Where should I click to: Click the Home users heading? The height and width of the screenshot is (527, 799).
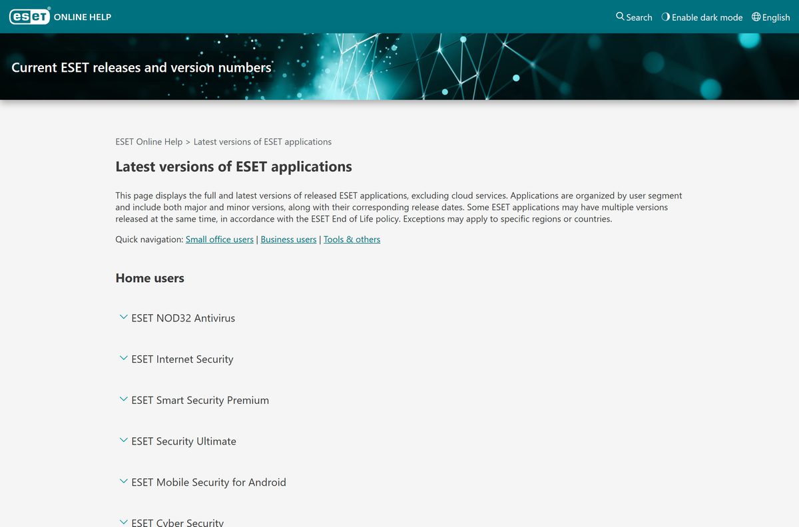point(150,278)
